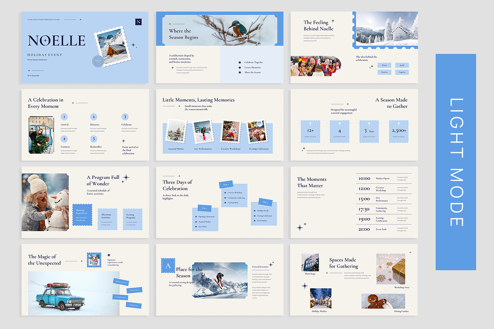This screenshot has height=329, width=494.
Task: Click the Creative Workshops stamp photo
Action: [x=231, y=131]
